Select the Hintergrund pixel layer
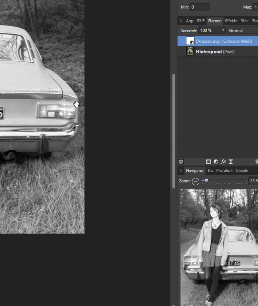The height and width of the screenshot is (306, 258). tap(220, 52)
